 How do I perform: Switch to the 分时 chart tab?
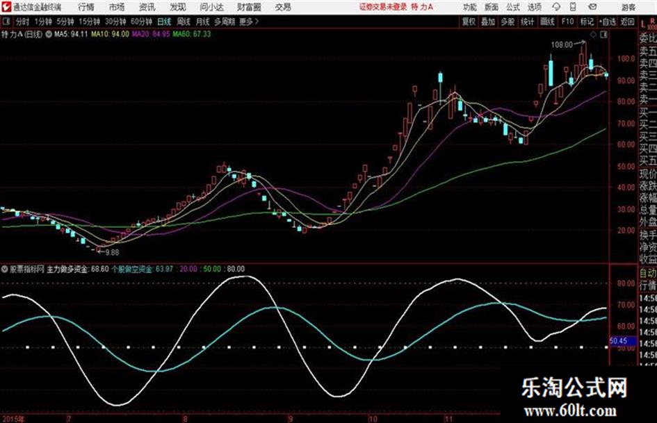22,22
